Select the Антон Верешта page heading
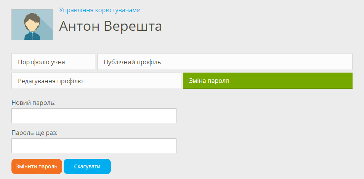The image size is (364, 179). [111, 26]
